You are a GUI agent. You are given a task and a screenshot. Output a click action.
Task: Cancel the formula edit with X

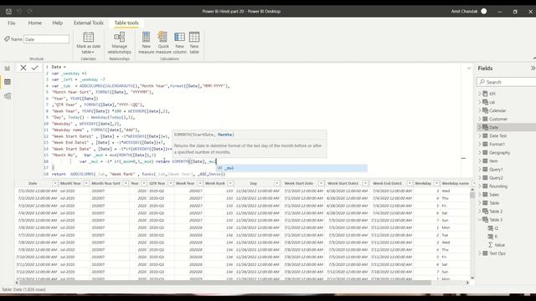(23, 68)
